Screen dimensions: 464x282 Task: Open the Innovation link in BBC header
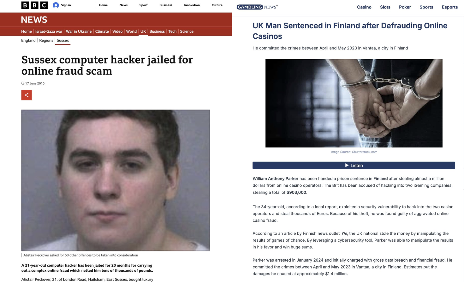coord(192,5)
